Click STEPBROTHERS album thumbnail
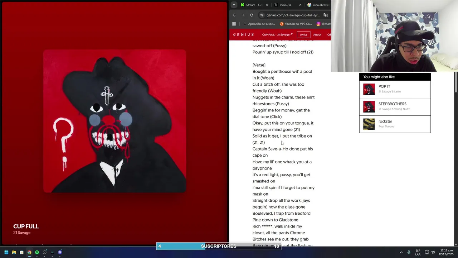Screen dimensions: 458x258 pyautogui.click(x=369, y=107)
